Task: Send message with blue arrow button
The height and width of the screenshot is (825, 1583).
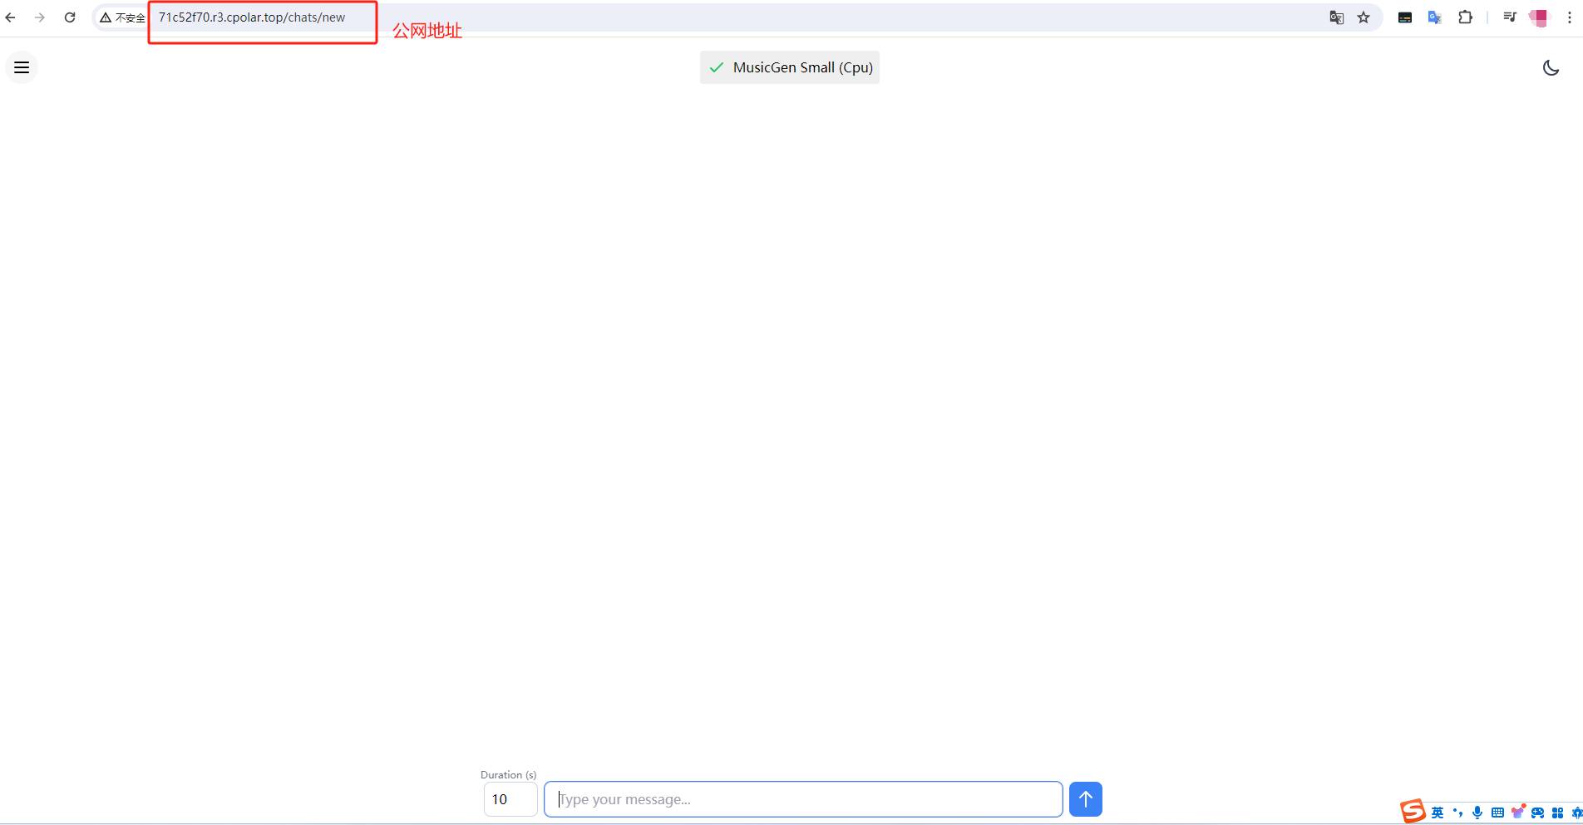Action: pyautogui.click(x=1085, y=799)
